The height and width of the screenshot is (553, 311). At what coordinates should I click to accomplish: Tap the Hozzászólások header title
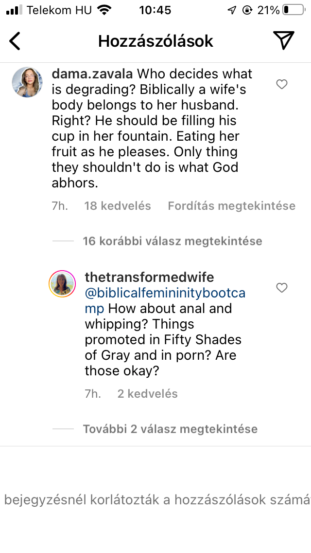[155, 41]
